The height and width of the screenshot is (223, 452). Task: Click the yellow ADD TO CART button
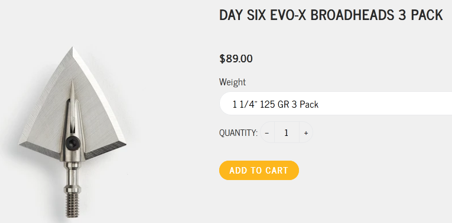pos(259,171)
